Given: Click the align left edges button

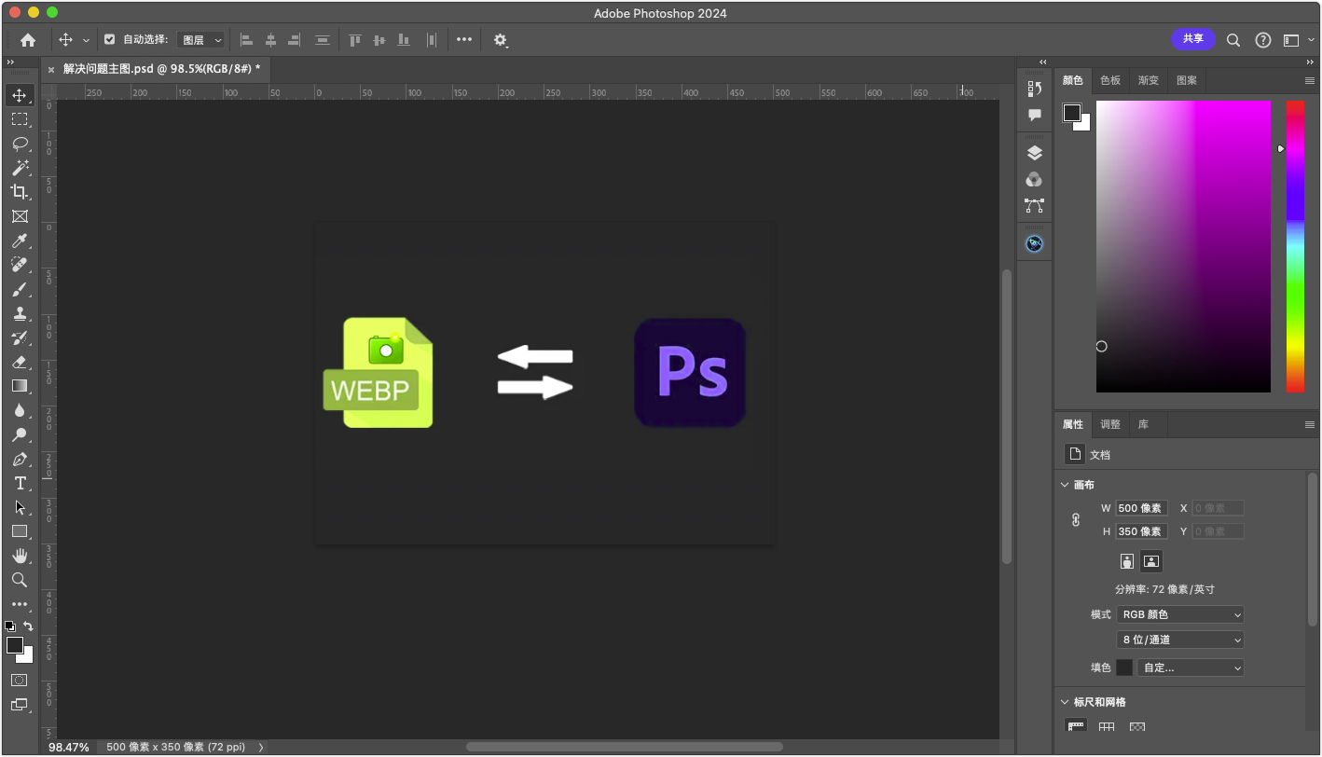Looking at the screenshot, I should pyautogui.click(x=247, y=40).
